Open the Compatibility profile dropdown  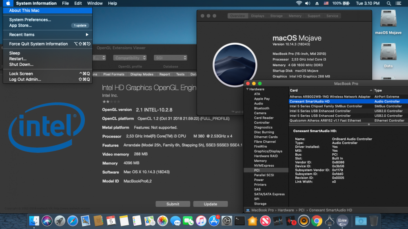coord(130,58)
